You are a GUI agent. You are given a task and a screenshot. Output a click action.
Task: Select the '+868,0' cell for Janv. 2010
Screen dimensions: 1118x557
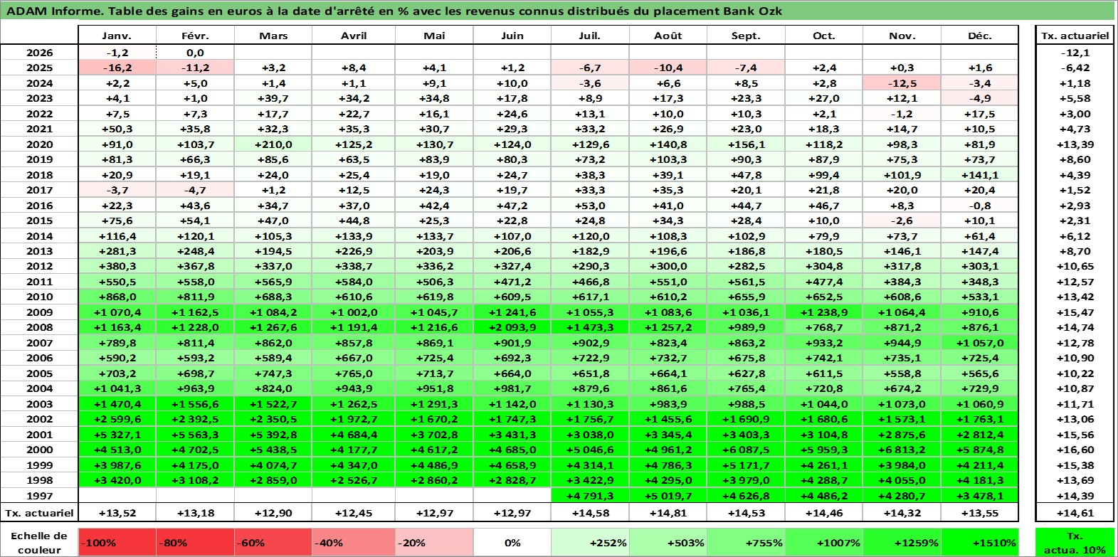tap(117, 297)
